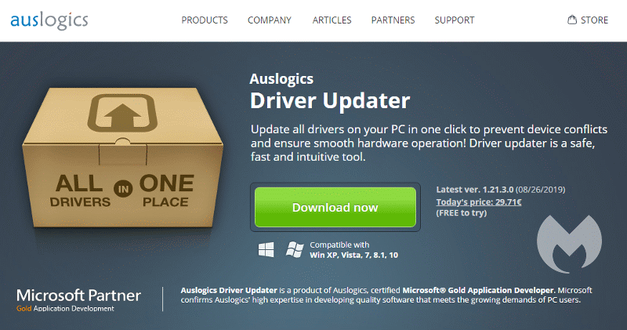Click the cardboard box product image
The width and height of the screenshot is (627, 330).
(x=122, y=158)
